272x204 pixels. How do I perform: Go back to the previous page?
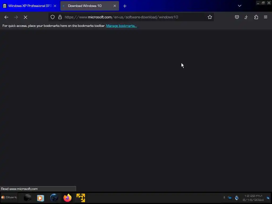[6, 17]
